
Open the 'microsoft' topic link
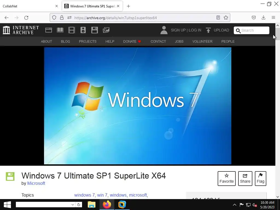coord(138,195)
